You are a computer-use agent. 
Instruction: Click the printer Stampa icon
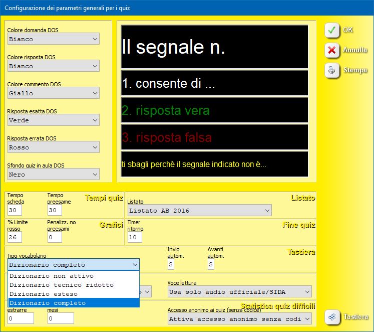click(x=331, y=71)
